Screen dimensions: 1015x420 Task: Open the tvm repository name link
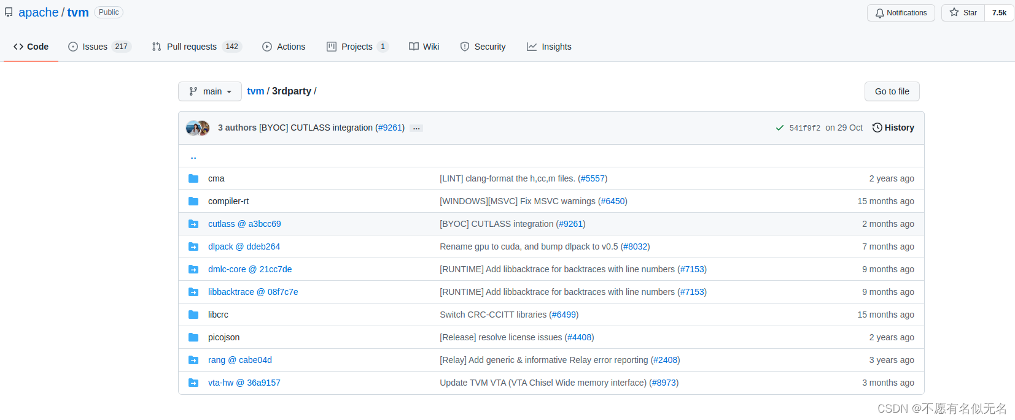point(78,12)
